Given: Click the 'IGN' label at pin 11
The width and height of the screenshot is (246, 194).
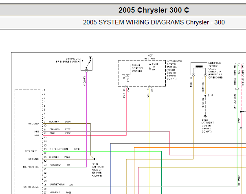Looking at the screenshot, I should 37,131.
